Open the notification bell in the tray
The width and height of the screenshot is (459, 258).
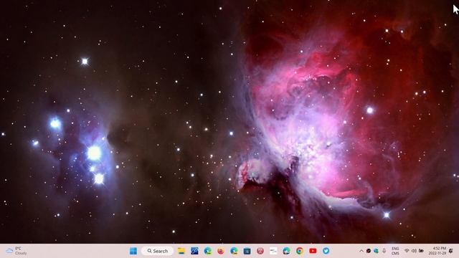pyautogui.click(x=451, y=251)
